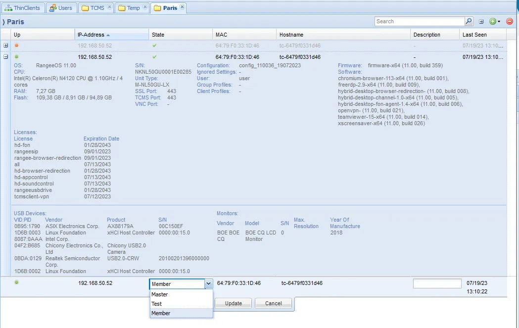The width and height of the screenshot is (519, 328).
Task: Click the hd-fon license entry
Action: tap(22, 145)
